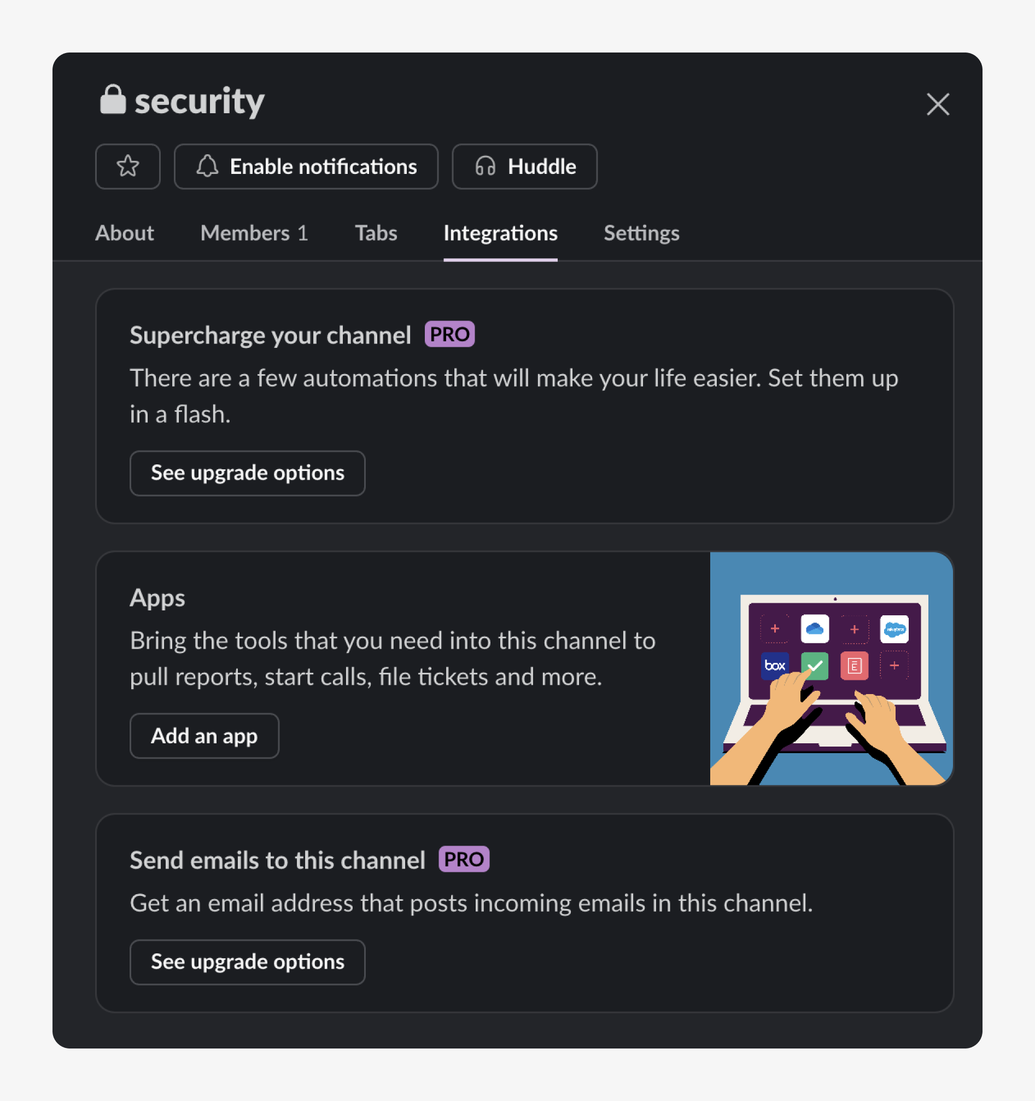Open the About tab
Screen dimensions: 1035x1101
125,233
